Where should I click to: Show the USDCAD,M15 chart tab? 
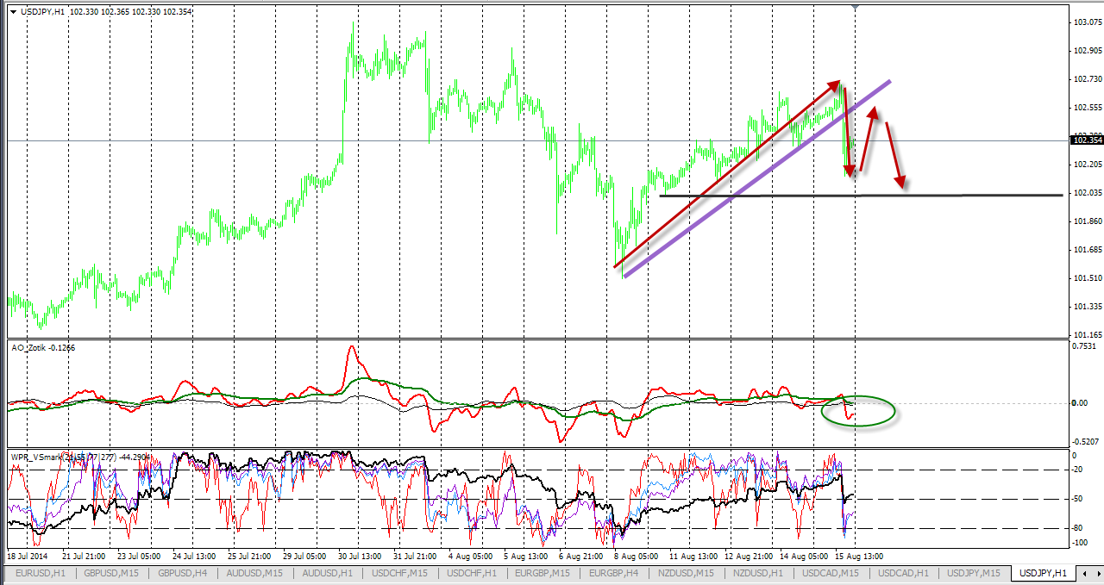831,573
